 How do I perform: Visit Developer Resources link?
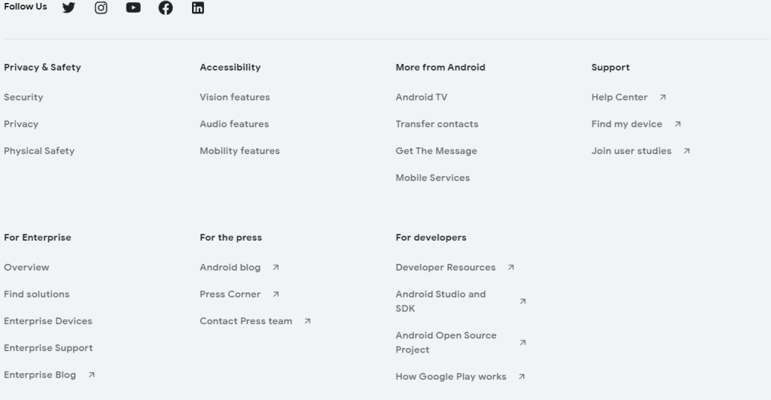[x=445, y=268]
